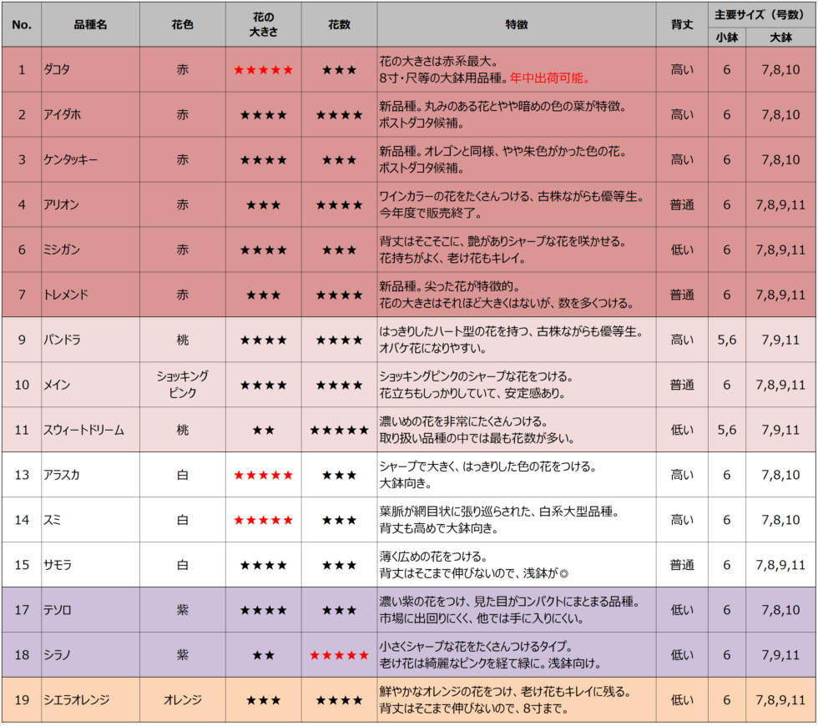Click the 主要サイズ（号数） header cell
The height and width of the screenshot is (726, 818).
tap(762, 14)
